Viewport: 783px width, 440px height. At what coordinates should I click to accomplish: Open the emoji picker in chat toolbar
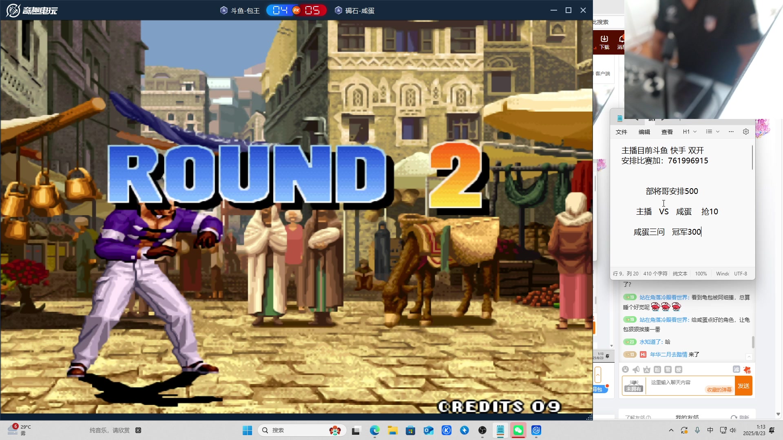pos(625,370)
